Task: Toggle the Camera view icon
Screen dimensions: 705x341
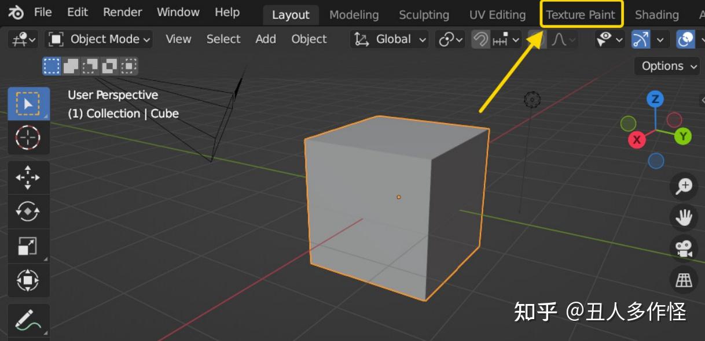Action: click(x=685, y=249)
